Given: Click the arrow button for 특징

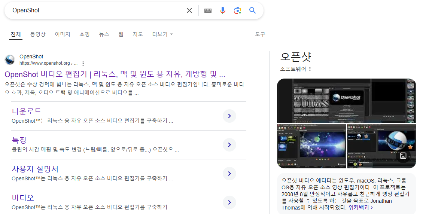Looking at the screenshot, I should [229, 145].
